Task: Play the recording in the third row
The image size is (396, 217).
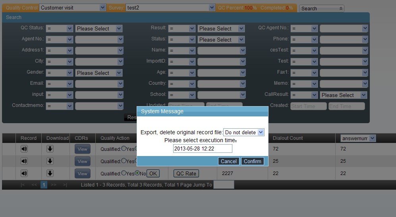Action: tap(24, 173)
